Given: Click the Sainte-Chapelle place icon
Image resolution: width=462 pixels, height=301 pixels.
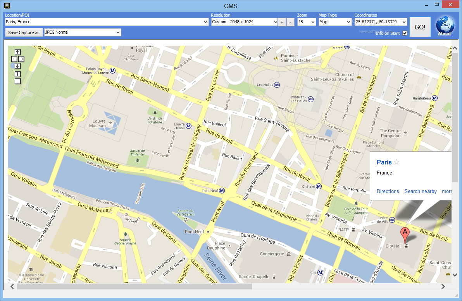Looking at the screenshot, I should pos(274,277).
